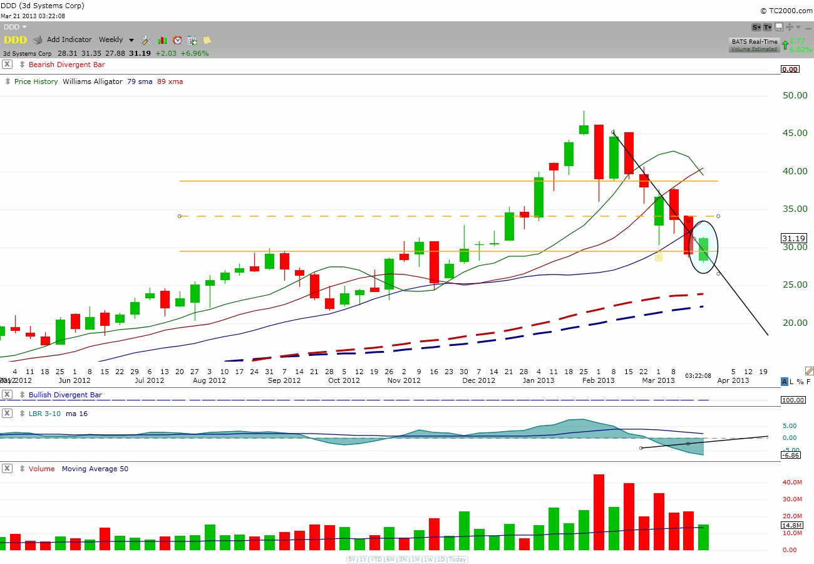This screenshot has height=564, width=814.
Task: Click the green bar chart icon
Action: [163, 40]
